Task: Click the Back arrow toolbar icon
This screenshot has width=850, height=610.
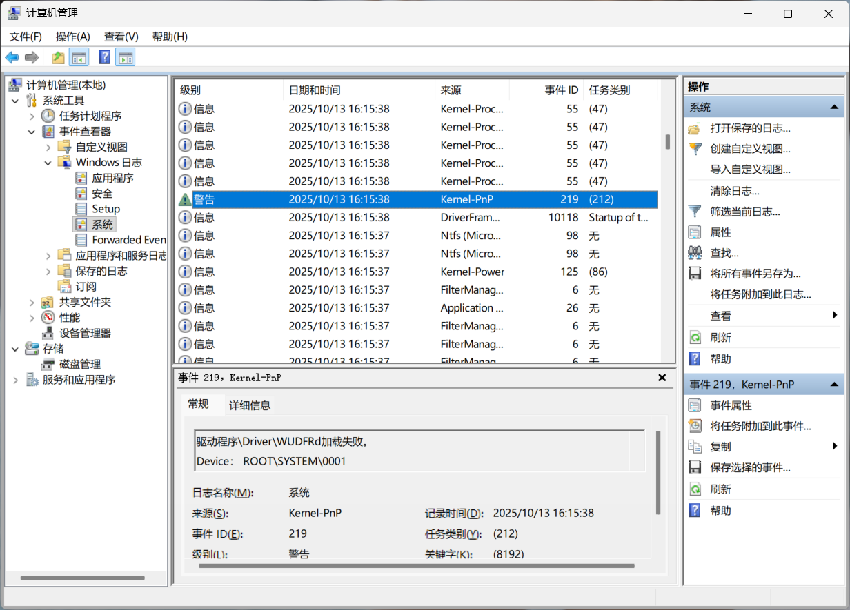Action: pyautogui.click(x=12, y=57)
